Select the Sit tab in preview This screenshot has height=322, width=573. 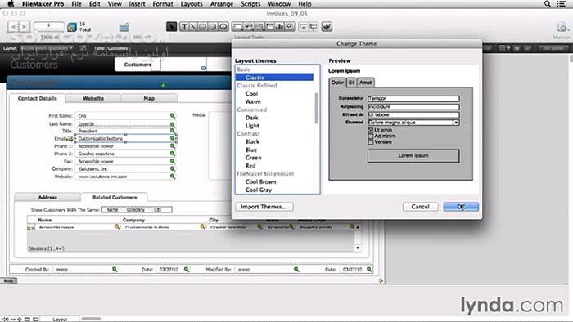point(351,83)
